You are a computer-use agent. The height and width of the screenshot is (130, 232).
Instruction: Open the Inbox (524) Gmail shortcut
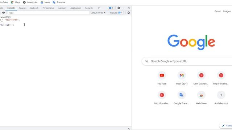[182, 78]
